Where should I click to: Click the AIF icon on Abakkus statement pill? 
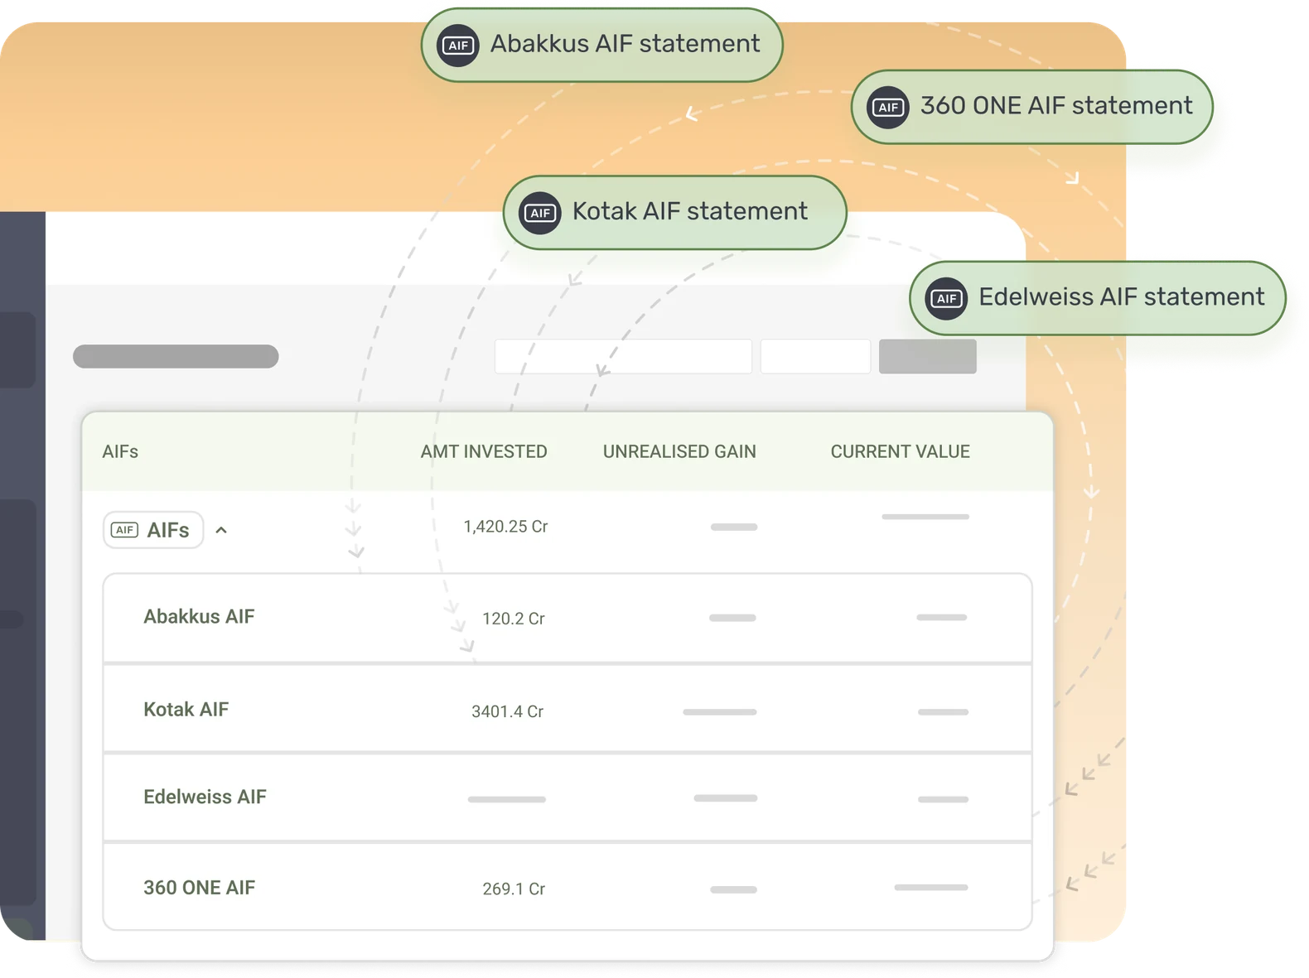tap(458, 46)
